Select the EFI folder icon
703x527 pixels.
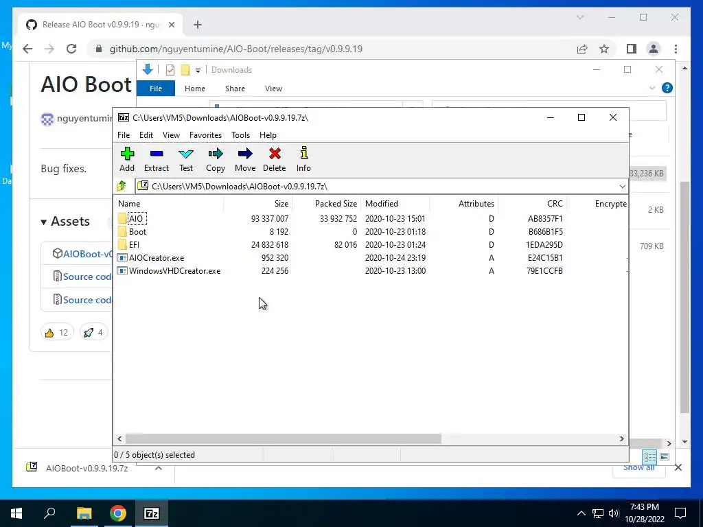[x=122, y=245]
